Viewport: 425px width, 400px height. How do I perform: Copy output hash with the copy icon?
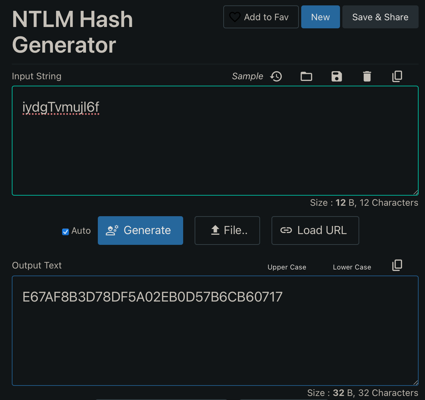coord(397,265)
